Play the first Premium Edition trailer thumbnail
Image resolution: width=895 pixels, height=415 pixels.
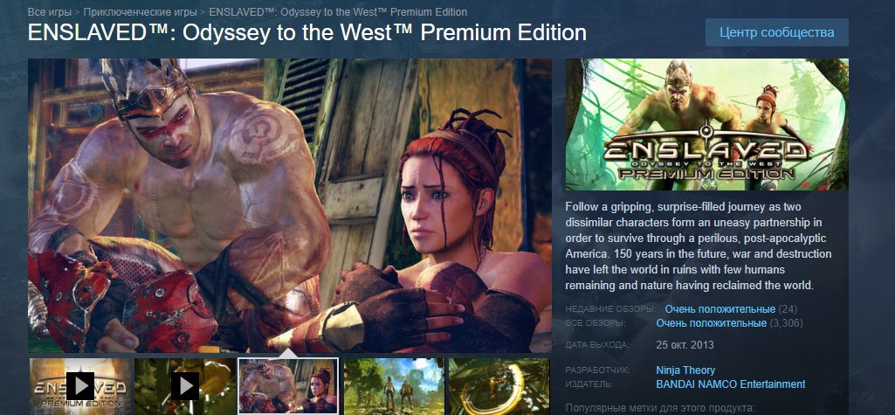pos(80,386)
